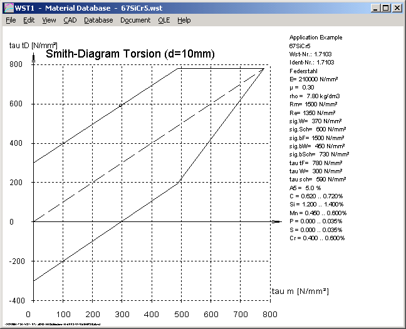406x329 pixels.
Task: Click the Smith-Diagram Torsion chart title
Action: (x=130, y=54)
